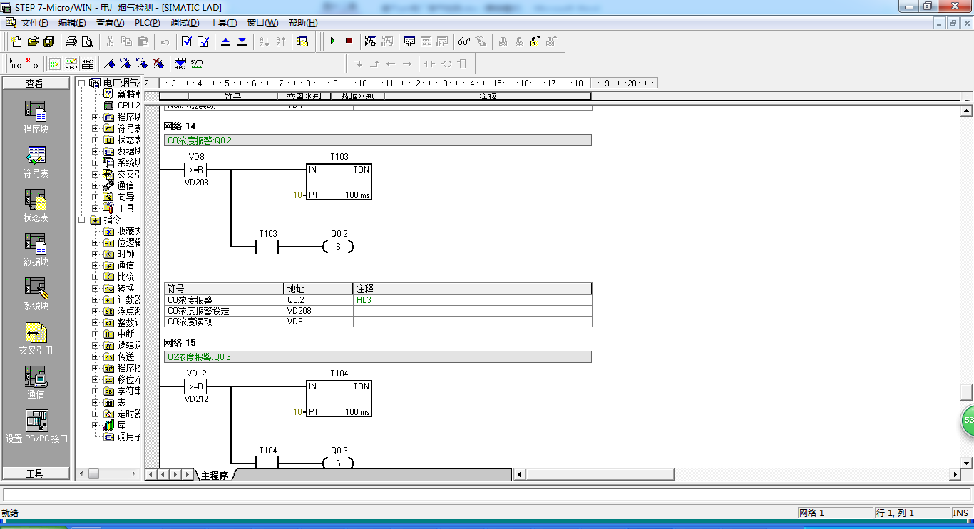This screenshot has height=529, width=974.
Task: Click the 查看 bar header button
Action: 36,83
